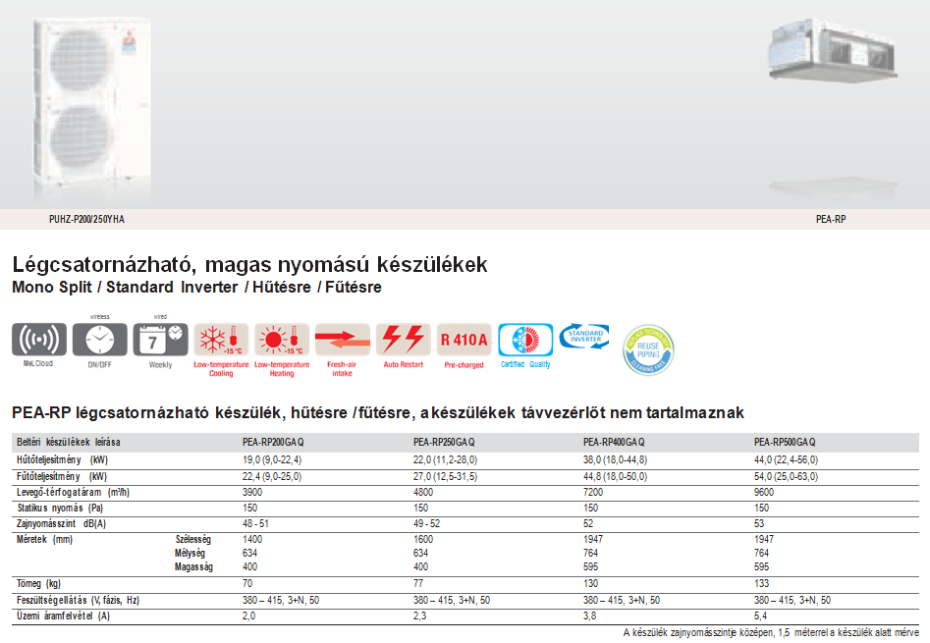
Task: Click the column header PEA-RP400GAQ
Action: (614, 442)
